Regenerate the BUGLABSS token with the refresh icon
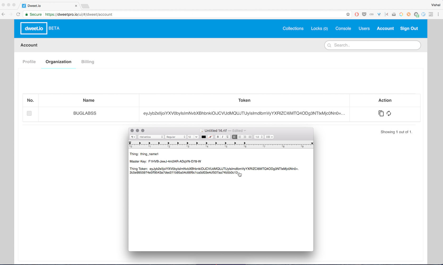This screenshot has width=443, height=265. pyautogui.click(x=389, y=113)
